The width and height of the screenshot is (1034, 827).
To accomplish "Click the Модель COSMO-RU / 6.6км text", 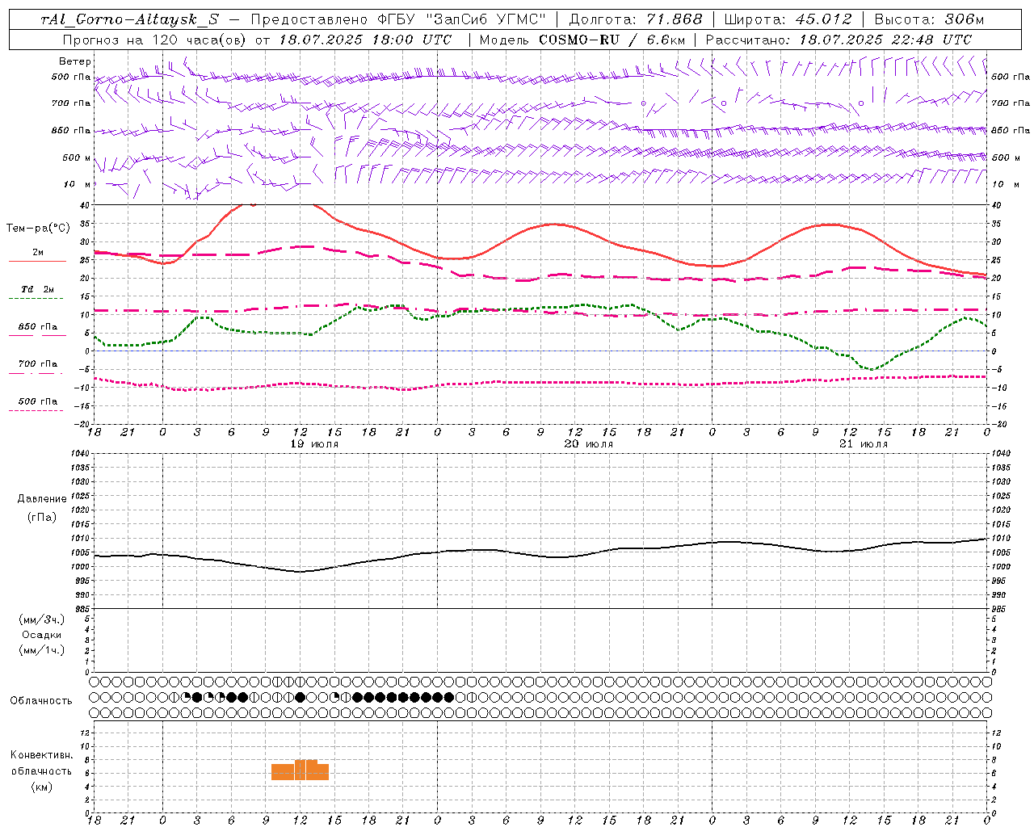I will pos(582,40).
